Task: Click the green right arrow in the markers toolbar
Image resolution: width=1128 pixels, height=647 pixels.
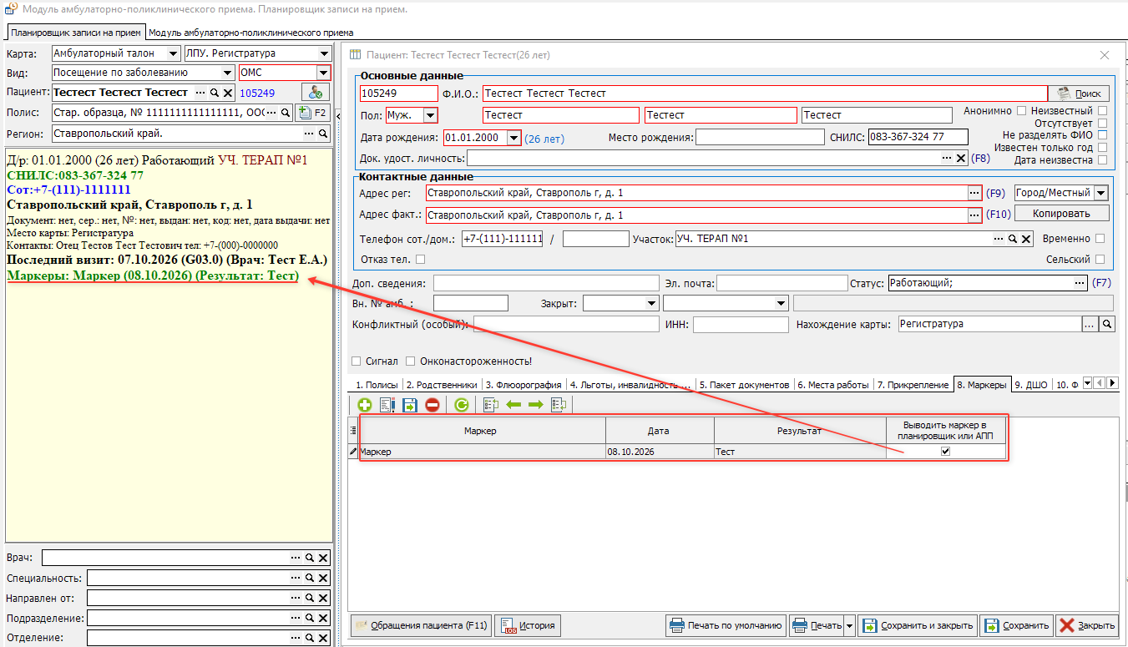Action: click(x=535, y=405)
